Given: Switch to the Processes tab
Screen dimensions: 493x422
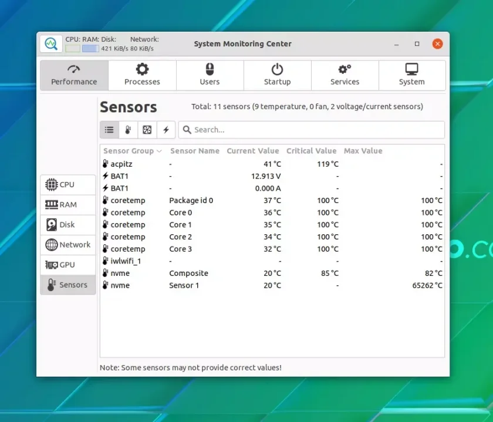Looking at the screenshot, I should 142,76.
